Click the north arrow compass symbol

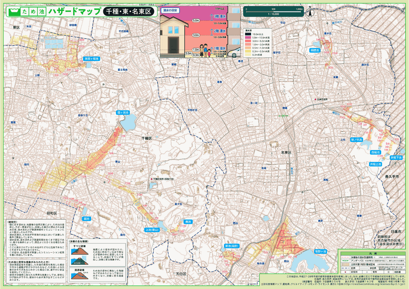(x=309, y=12)
